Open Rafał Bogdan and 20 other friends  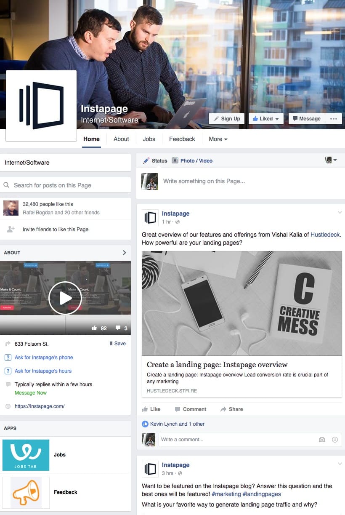tap(61, 213)
